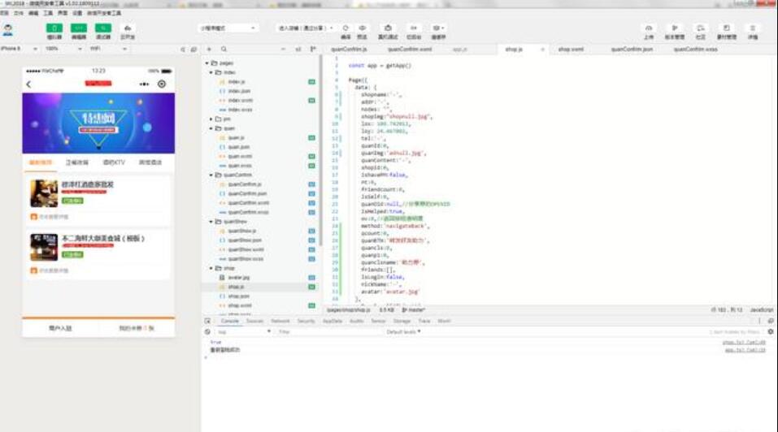Screen dimensions: 778x432
Task: Open quanShow.js in file tree
Action: tap(242, 231)
